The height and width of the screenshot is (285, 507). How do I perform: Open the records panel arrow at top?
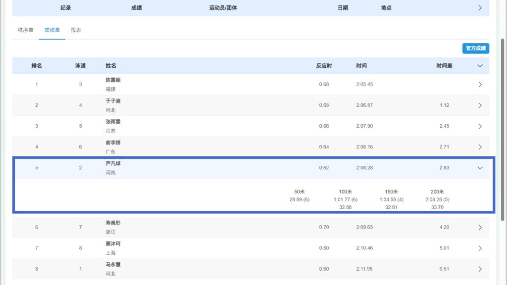[480, 8]
